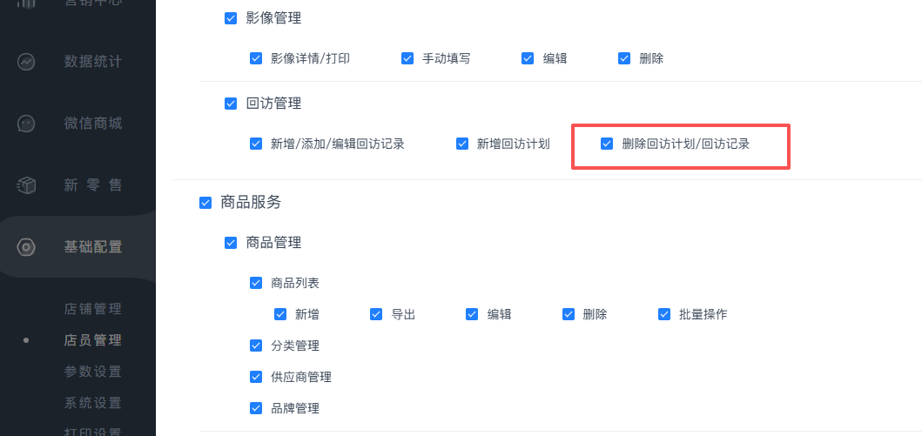Uncheck 影像详情/打印 permission
The width and height of the screenshot is (922, 436).
pos(256,58)
